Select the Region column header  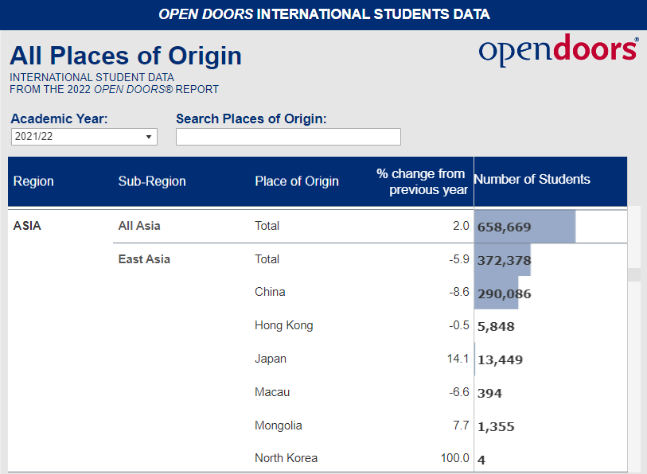tap(33, 181)
